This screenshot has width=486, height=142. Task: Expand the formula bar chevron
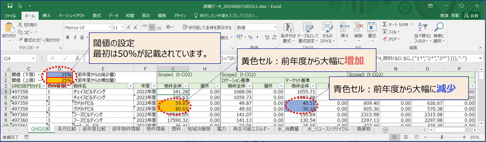click(481, 58)
